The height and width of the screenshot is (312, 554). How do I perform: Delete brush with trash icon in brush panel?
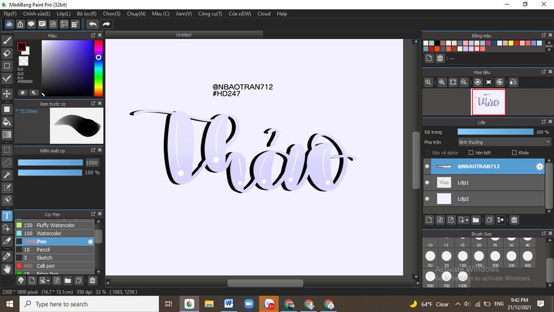pyautogui.click(x=92, y=281)
